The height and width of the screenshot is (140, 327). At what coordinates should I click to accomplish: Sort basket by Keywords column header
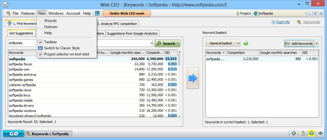216,53
